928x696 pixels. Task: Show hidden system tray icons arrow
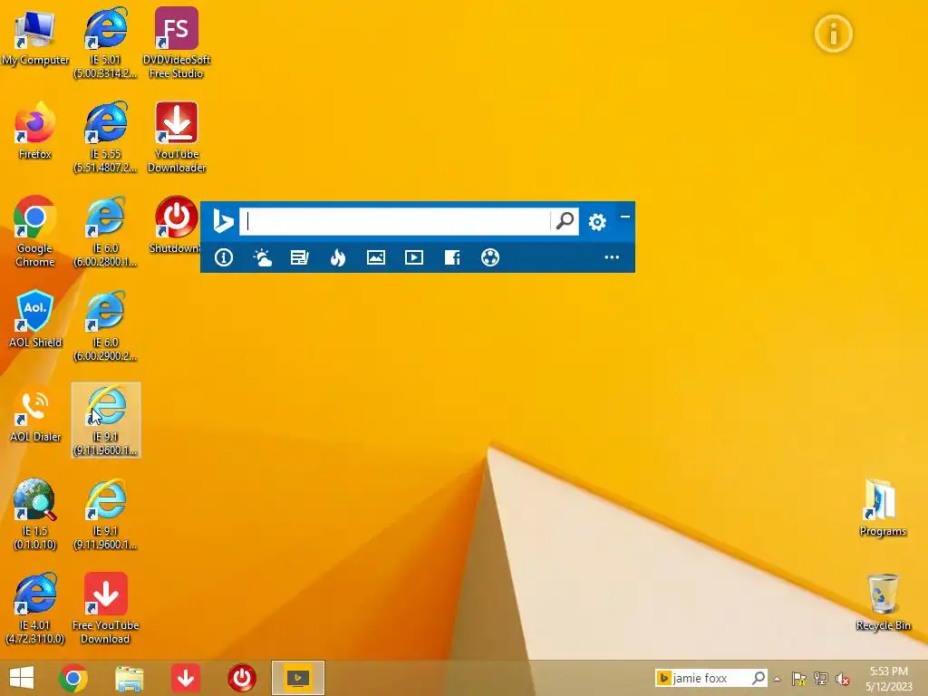(778, 679)
